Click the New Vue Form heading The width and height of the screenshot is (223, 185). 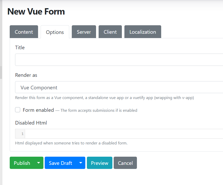pos(36,11)
